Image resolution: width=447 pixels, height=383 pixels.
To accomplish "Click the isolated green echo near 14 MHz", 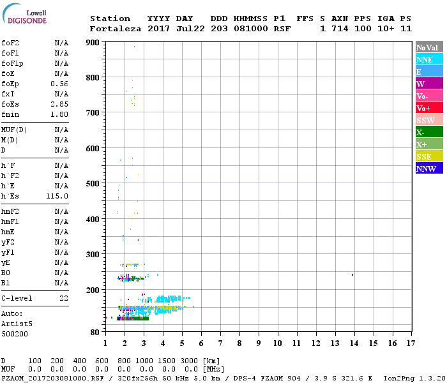I will pos(352,275).
